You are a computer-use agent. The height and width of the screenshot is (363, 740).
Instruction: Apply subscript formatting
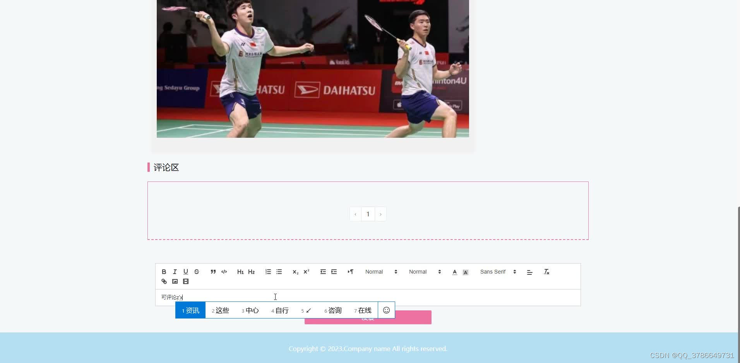[295, 272]
